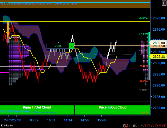Screen dimensions: 167x128
Task: Click the orange session bar near chart start
Action: [8, 30]
